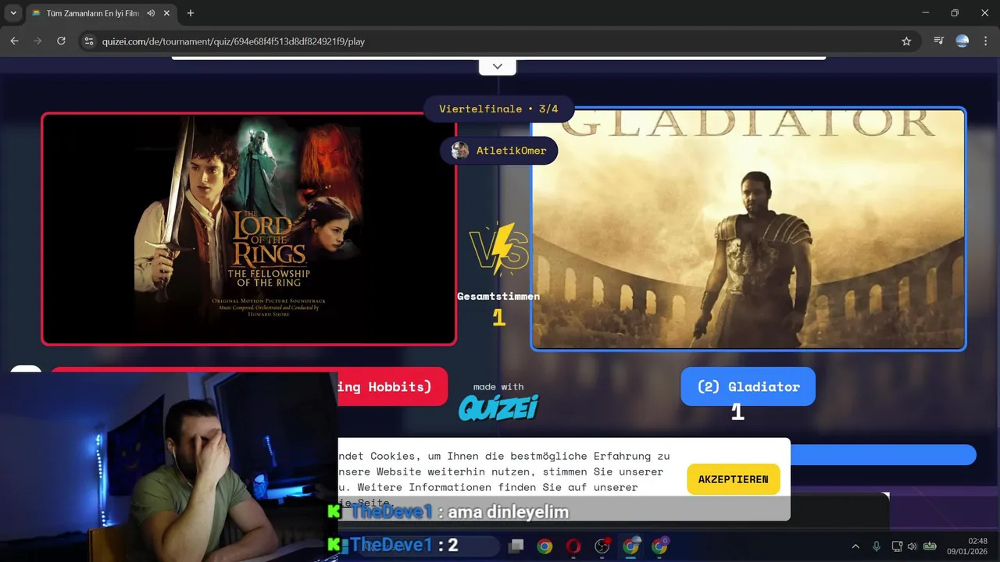Choose the Lord of the Rings poster

pyautogui.click(x=248, y=229)
